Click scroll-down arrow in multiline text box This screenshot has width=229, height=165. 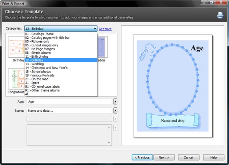pos(109,143)
